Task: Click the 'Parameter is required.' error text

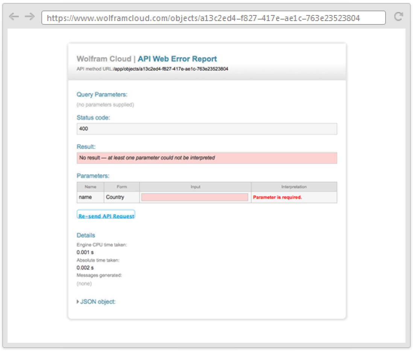Action: [277, 197]
